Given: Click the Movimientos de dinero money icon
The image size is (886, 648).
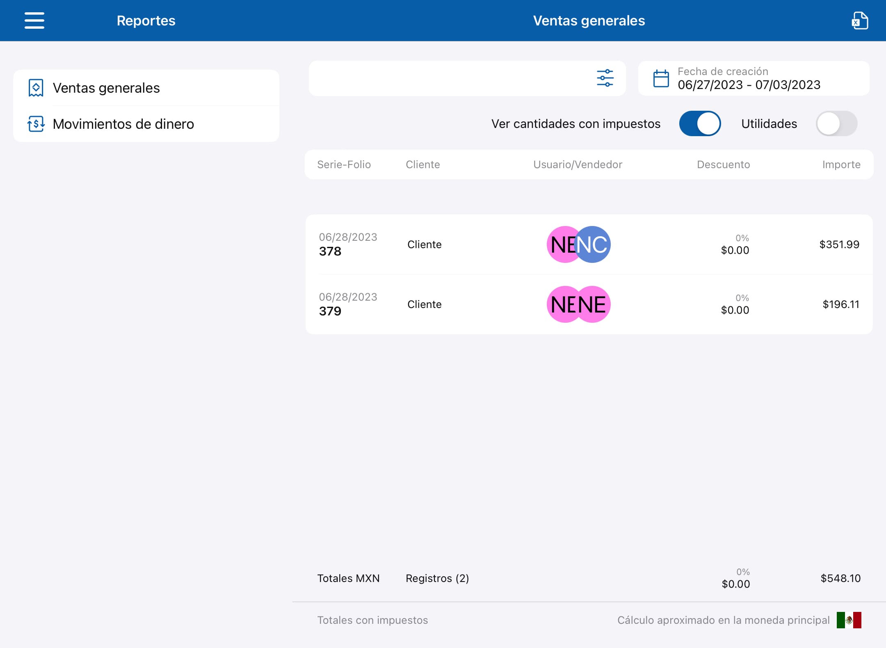Looking at the screenshot, I should tap(36, 123).
